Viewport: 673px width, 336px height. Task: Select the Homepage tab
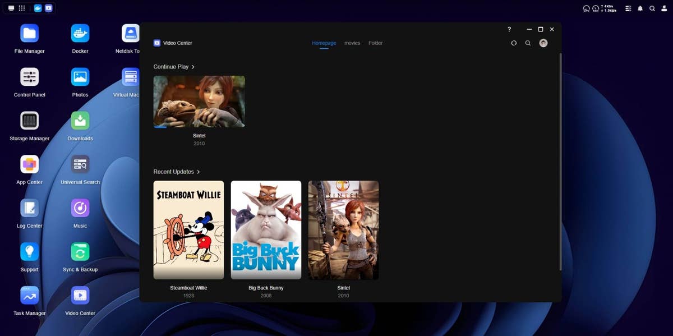pos(324,43)
